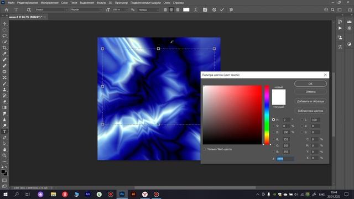Click the hex color input field
This screenshot has height=199, width=354.
coord(285,159)
